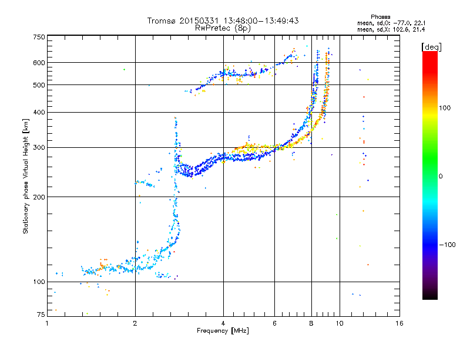This screenshot has height=352, width=470.
Task: Click the colorbar label '0'
Action: [441, 177]
